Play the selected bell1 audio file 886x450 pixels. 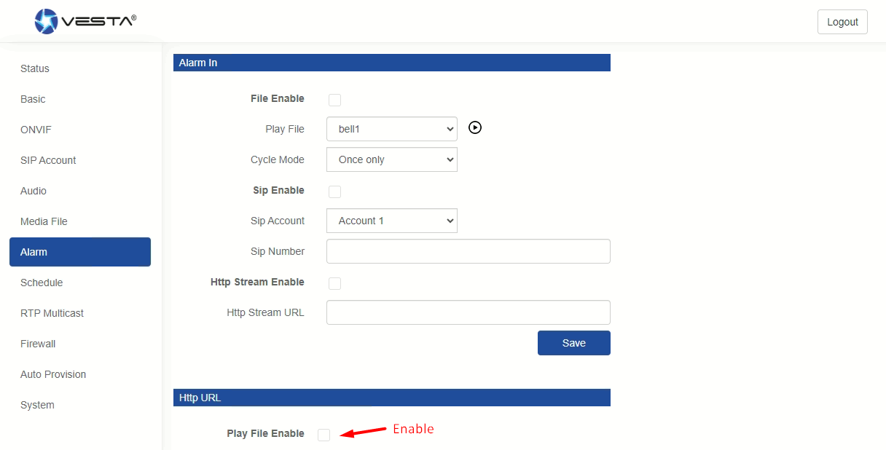pos(475,128)
